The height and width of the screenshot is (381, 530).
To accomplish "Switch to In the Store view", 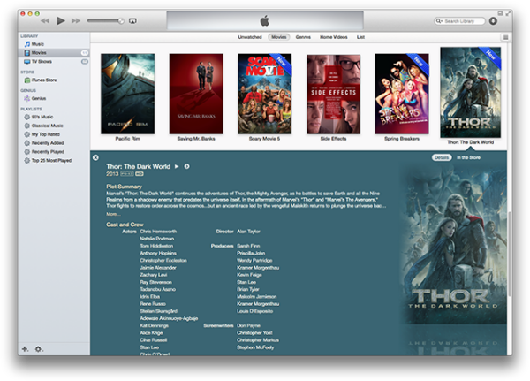I will click(468, 157).
